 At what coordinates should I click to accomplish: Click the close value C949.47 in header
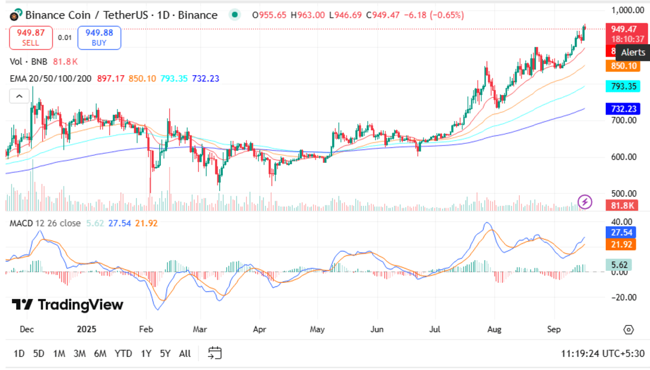tap(382, 16)
